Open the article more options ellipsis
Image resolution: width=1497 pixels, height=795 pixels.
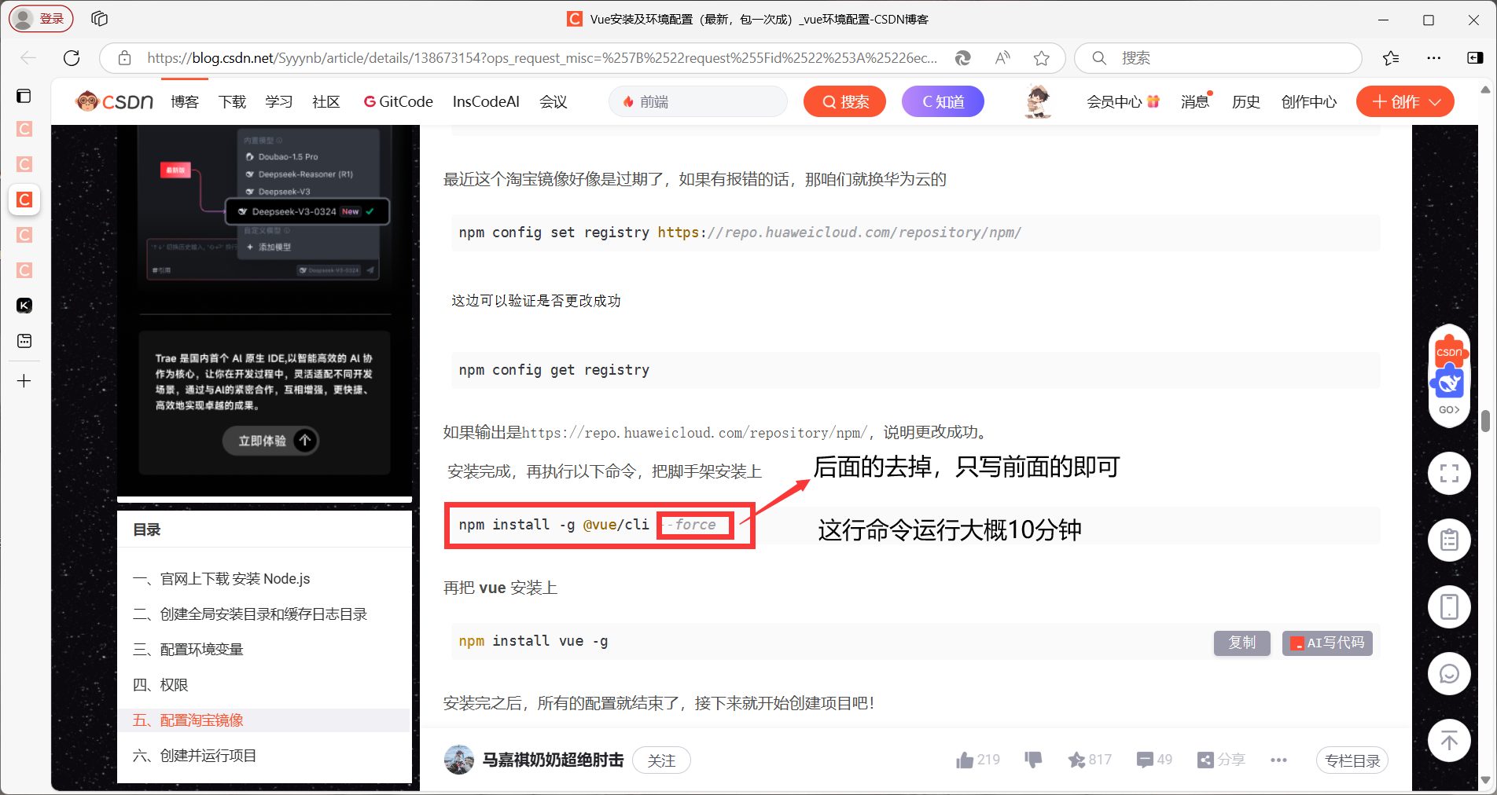pos(1278,760)
